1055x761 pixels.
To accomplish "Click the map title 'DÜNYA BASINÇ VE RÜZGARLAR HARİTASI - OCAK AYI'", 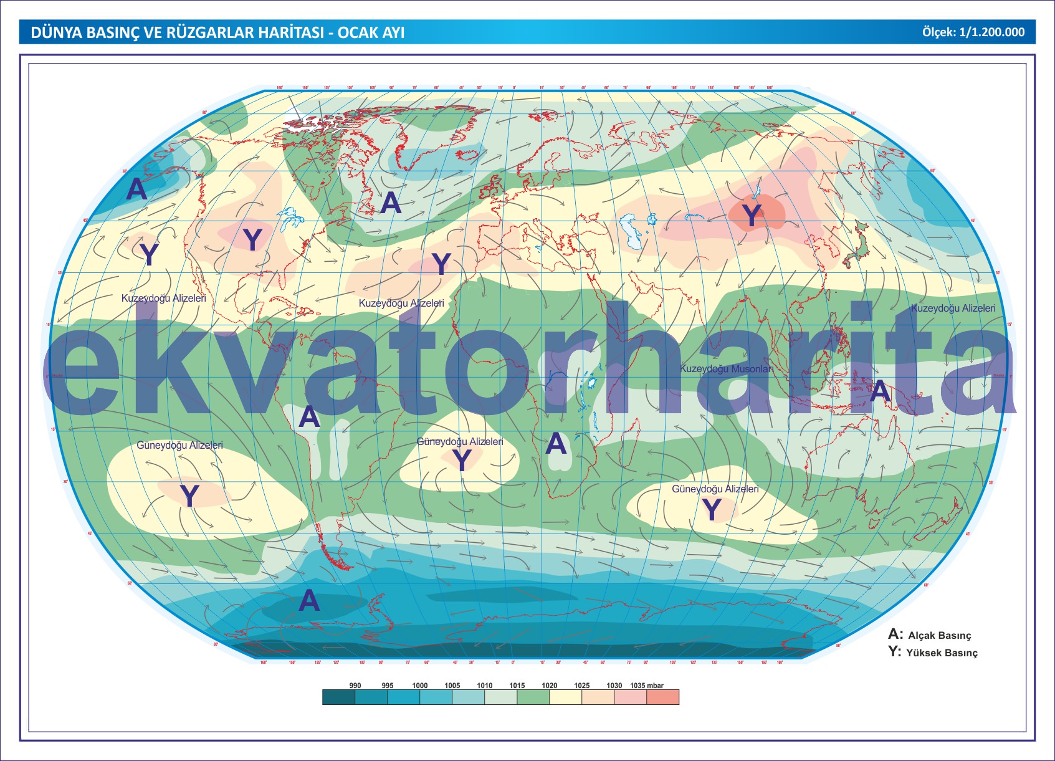I will point(217,32).
